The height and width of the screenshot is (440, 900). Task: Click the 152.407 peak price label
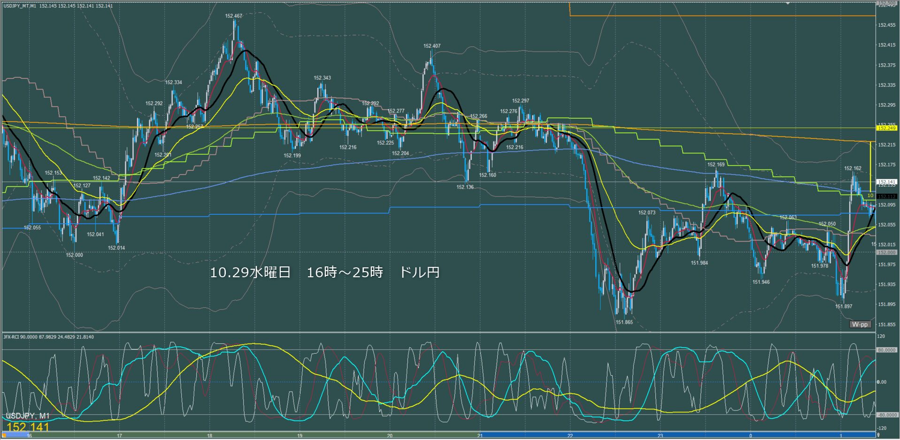pyautogui.click(x=431, y=46)
